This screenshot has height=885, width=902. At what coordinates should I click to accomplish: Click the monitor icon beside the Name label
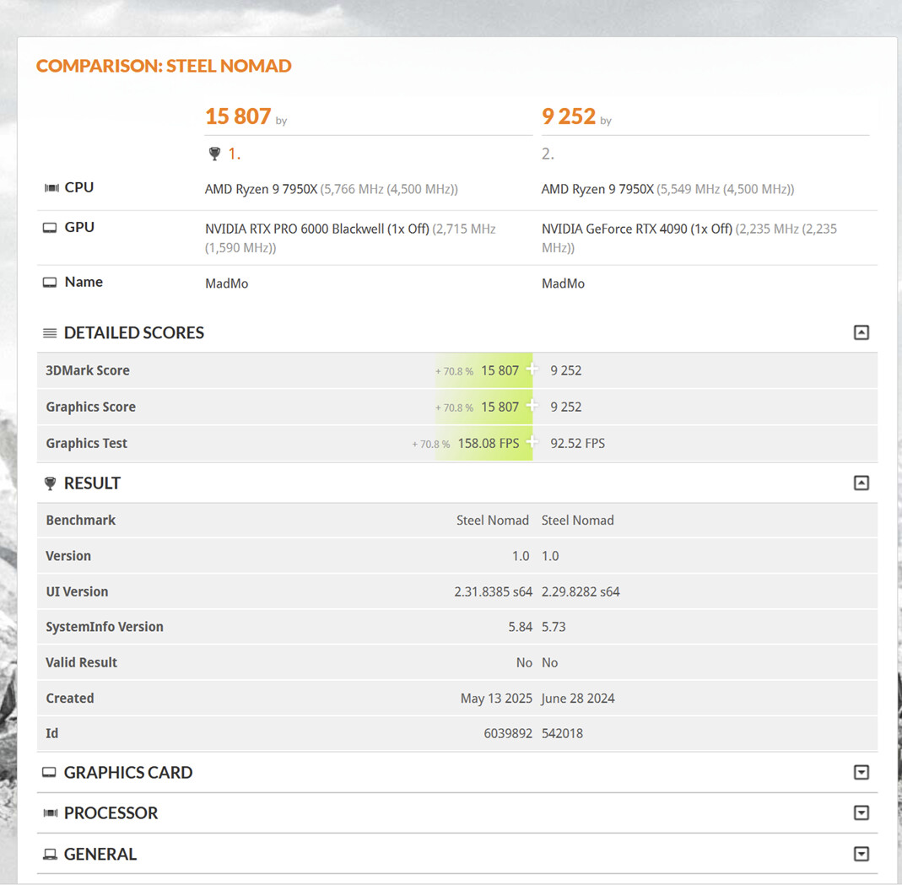click(50, 283)
